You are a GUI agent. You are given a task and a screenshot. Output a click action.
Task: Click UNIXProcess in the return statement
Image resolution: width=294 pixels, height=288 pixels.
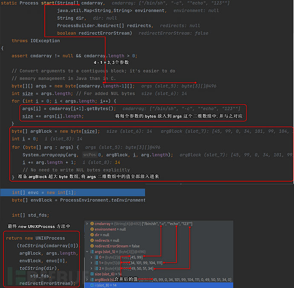(49, 238)
